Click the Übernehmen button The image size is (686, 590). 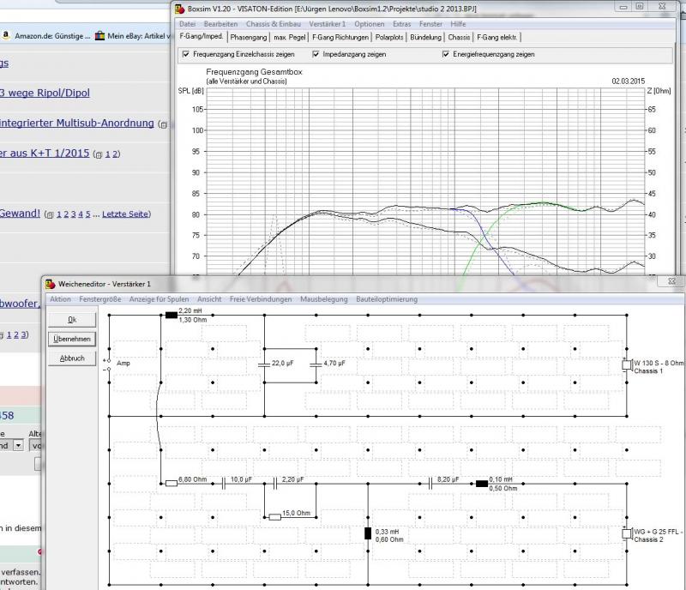click(x=71, y=339)
